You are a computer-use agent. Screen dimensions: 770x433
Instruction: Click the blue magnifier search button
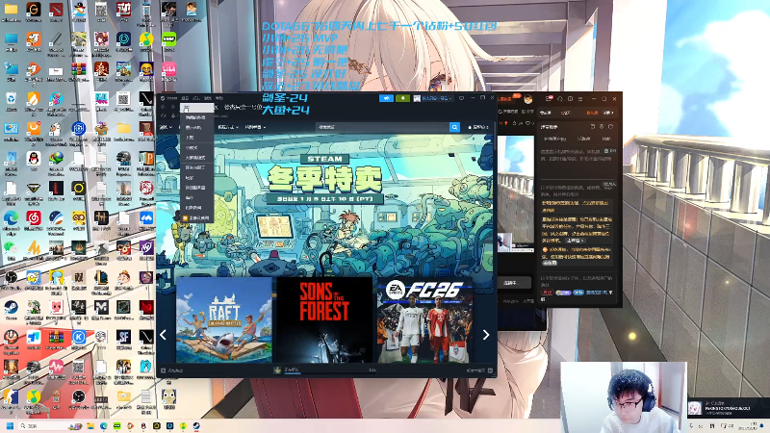(454, 127)
